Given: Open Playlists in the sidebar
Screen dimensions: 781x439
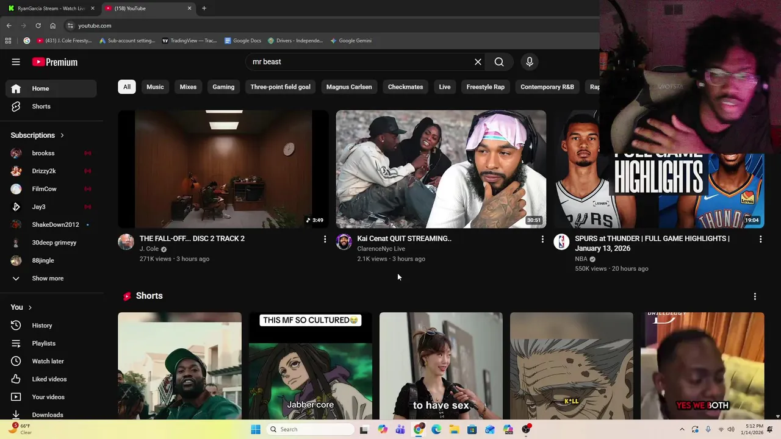Looking at the screenshot, I should (51, 343).
